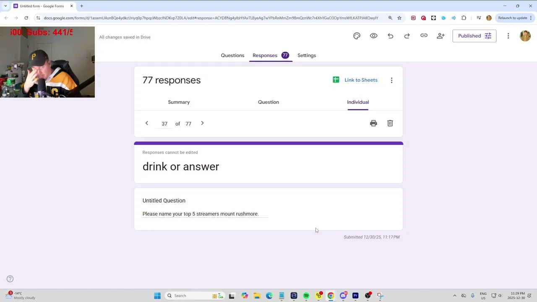The image size is (537, 302).
Task: Delete this response with trash icon
Action: [x=390, y=123]
